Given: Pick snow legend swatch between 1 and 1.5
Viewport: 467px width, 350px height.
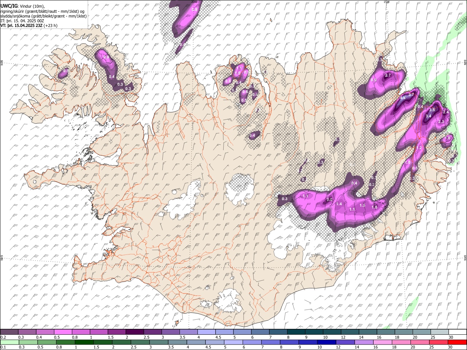Looking at the screenshot, I should coord(99,332).
